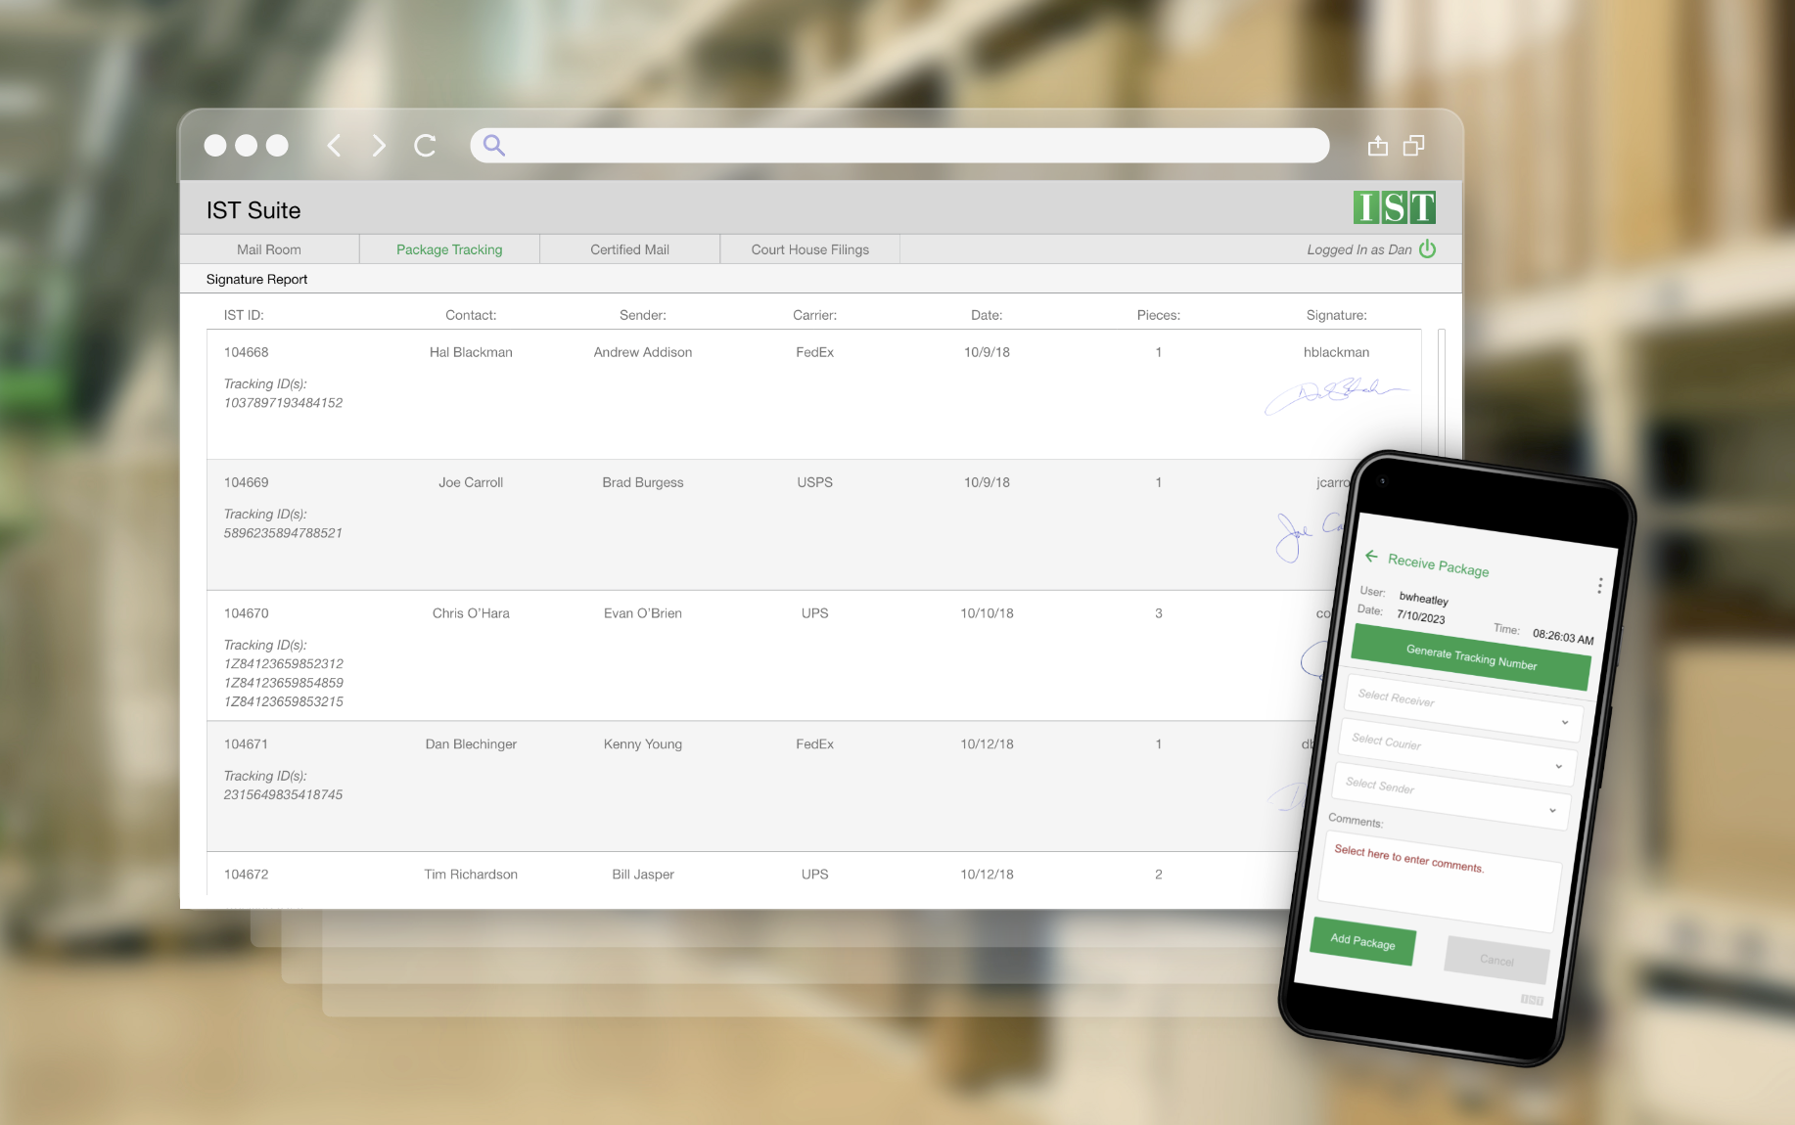Click the show-all-tabs browser icon
The image size is (1795, 1125).
tap(1413, 145)
